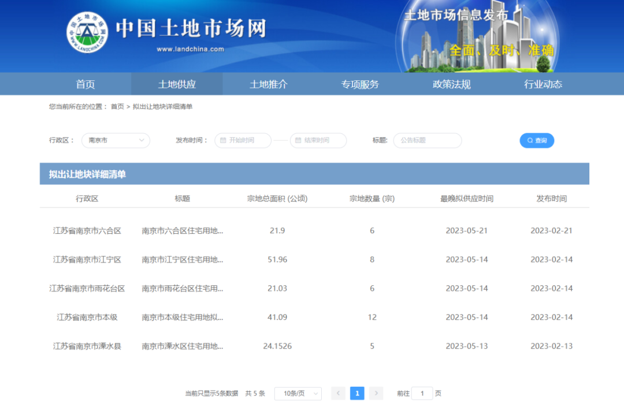
Task: Click calendar icon in start time field
Action: click(223, 140)
